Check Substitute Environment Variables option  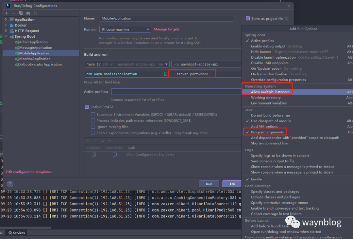coord(93,115)
